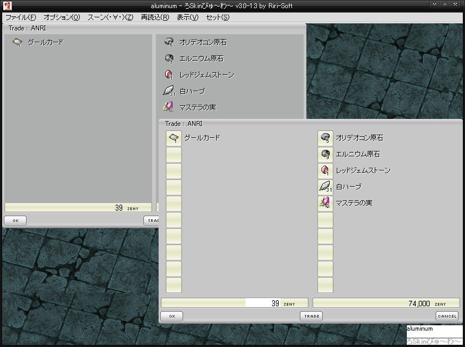Click マステラの実 icon in back trade window
The height and width of the screenshot is (347, 465).
(x=168, y=108)
